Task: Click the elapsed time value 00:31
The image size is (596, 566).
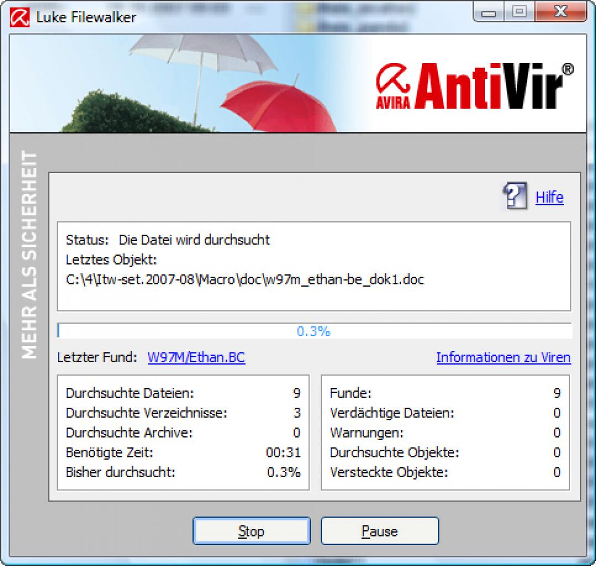Action: (283, 452)
